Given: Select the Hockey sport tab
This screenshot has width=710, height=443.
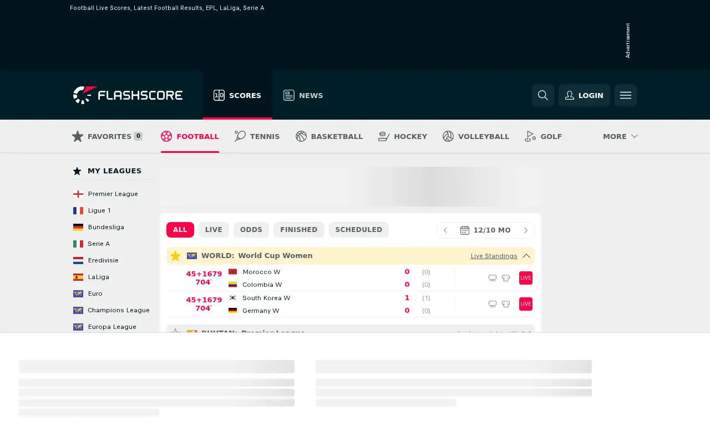Looking at the screenshot, I should click(403, 136).
